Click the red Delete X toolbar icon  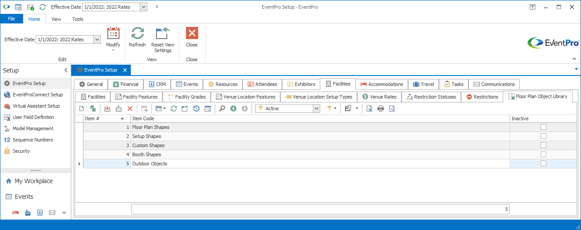[129, 108]
